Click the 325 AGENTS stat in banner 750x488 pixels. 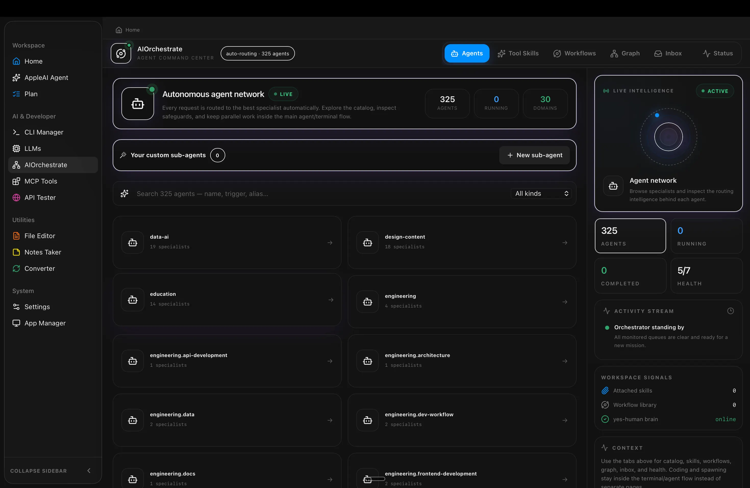click(447, 103)
